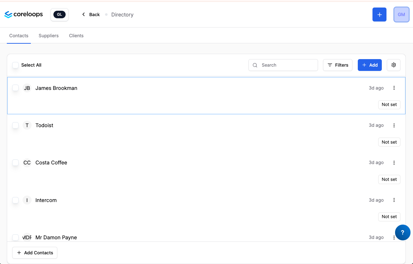The image size is (413, 264).
Task: Check the James Brookman checkbox
Action: 15,88
